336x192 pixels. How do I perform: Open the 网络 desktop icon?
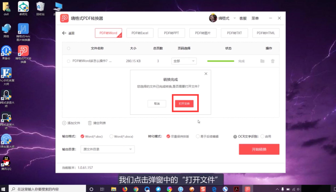tap(6, 31)
